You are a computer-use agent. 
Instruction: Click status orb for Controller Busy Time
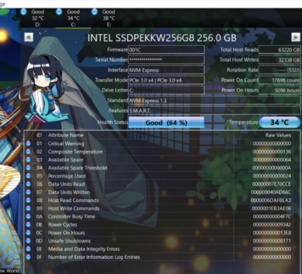[28, 217]
